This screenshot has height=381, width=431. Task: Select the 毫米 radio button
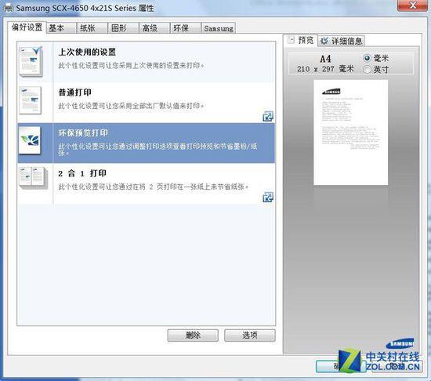point(367,58)
